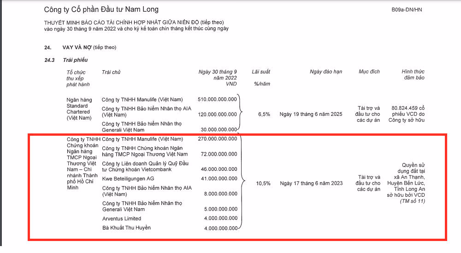Click subsection heading 24.3 Trái phiếu

(66, 60)
